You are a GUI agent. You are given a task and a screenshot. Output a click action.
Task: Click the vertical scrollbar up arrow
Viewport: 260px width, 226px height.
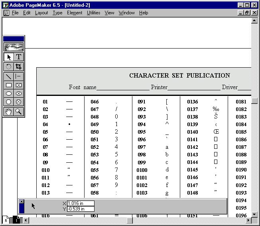tap(254, 21)
